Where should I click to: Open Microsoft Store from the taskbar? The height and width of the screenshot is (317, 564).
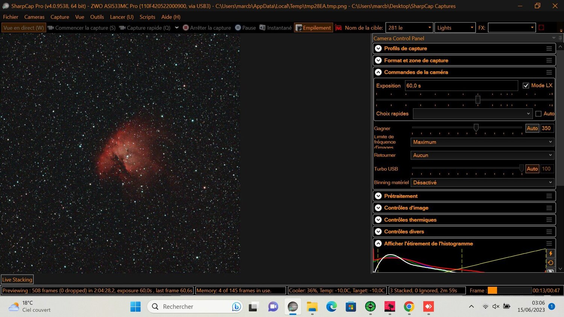click(351, 307)
